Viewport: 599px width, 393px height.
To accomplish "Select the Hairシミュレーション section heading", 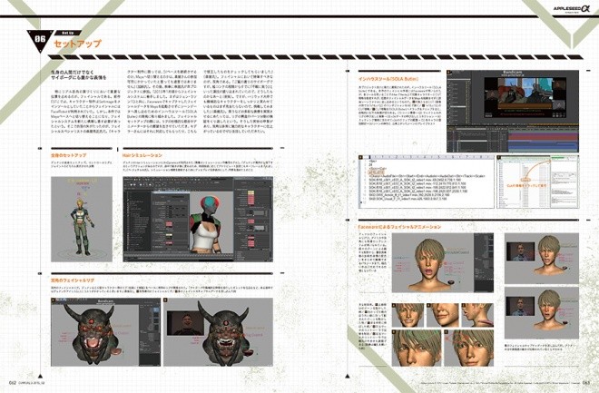I will click(x=142, y=155).
